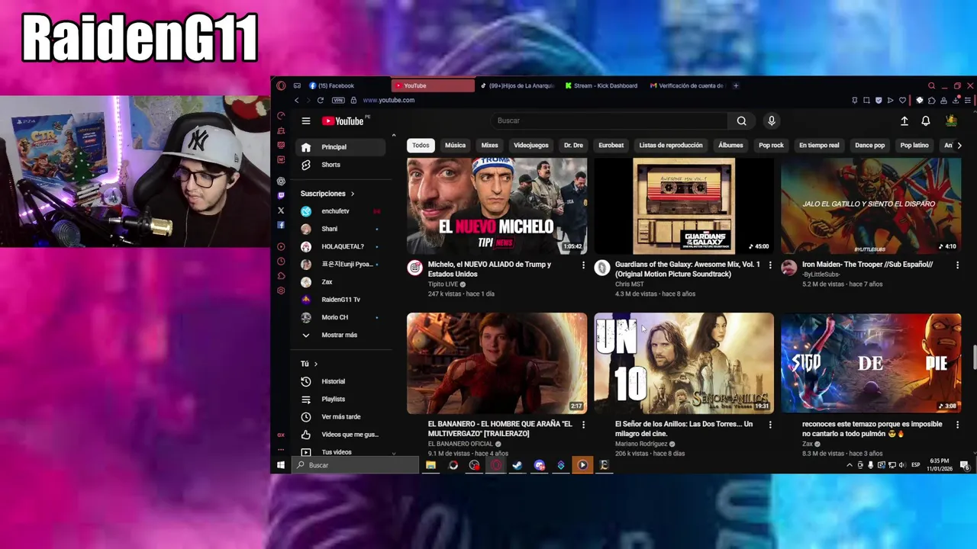
Task: Show more filter chips with right arrow
Action: tap(959, 145)
